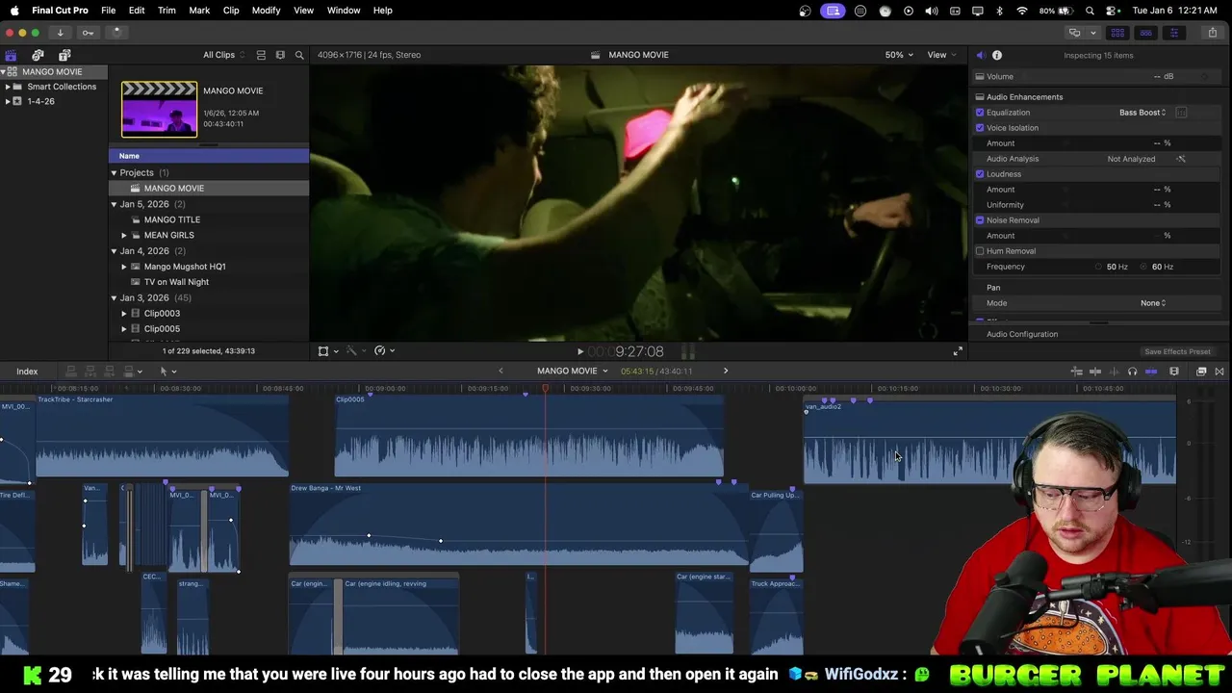Go back in timeline history
This screenshot has height=693, width=1232.
tap(500, 372)
